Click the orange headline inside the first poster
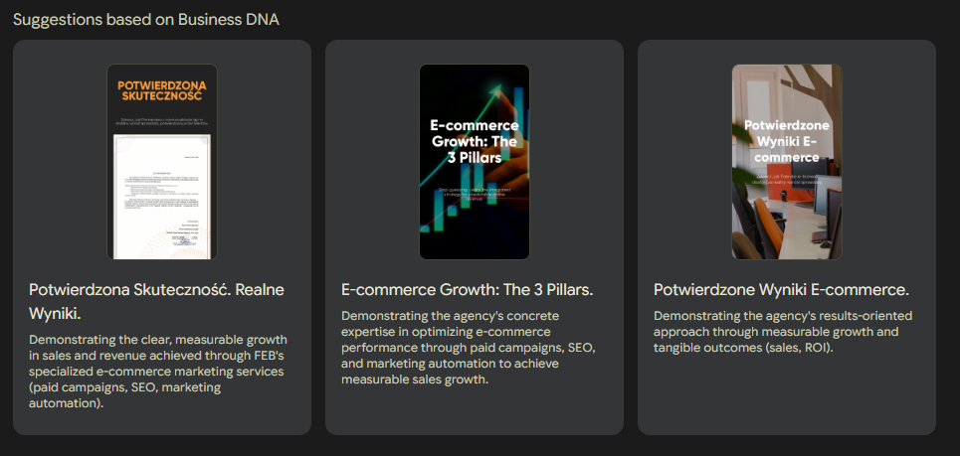 pos(161,91)
